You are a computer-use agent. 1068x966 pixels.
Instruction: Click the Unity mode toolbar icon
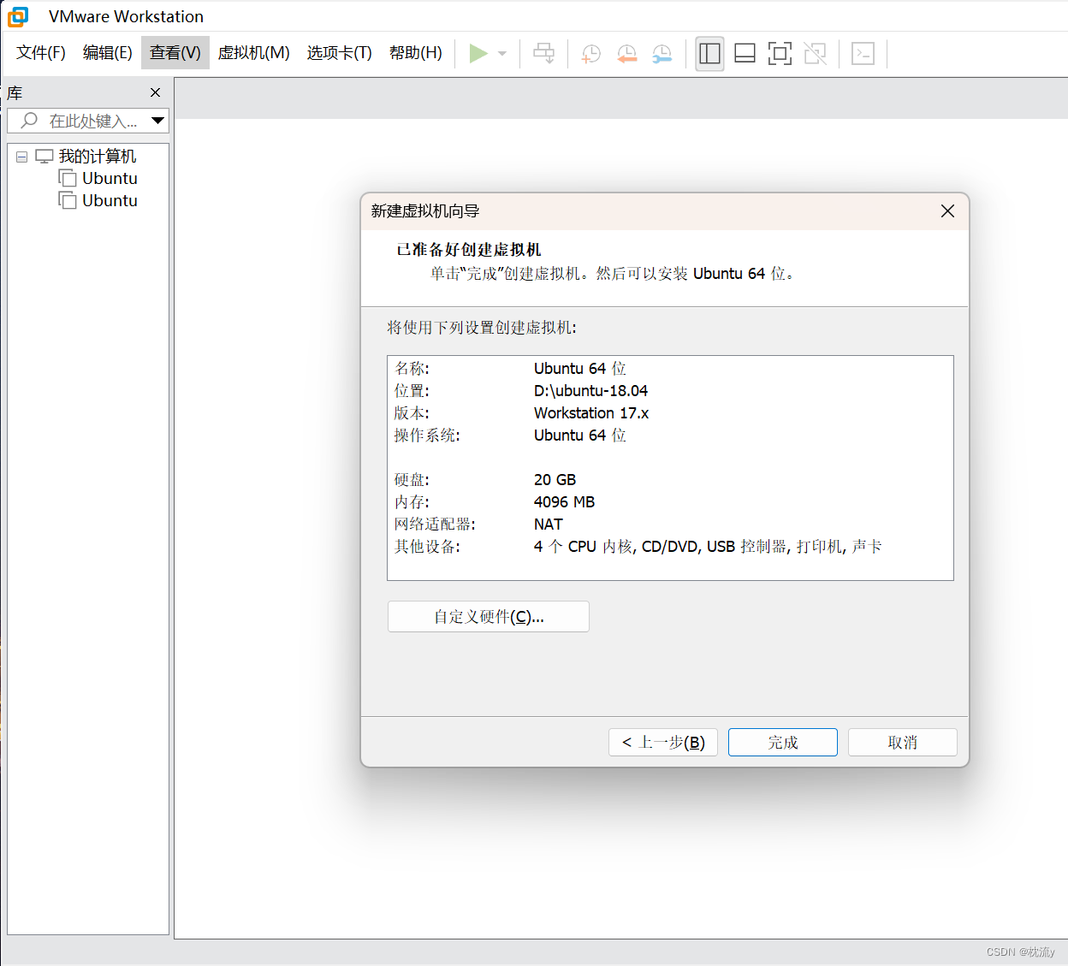click(x=816, y=54)
